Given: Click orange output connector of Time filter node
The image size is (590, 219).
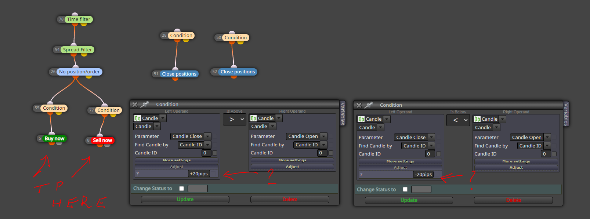Looking at the screenshot, I should tap(75, 24).
